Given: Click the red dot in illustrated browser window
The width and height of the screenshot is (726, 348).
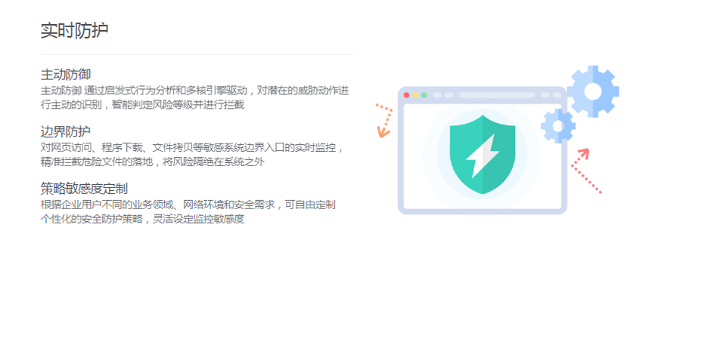Looking at the screenshot, I should click(x=407, y=95).
